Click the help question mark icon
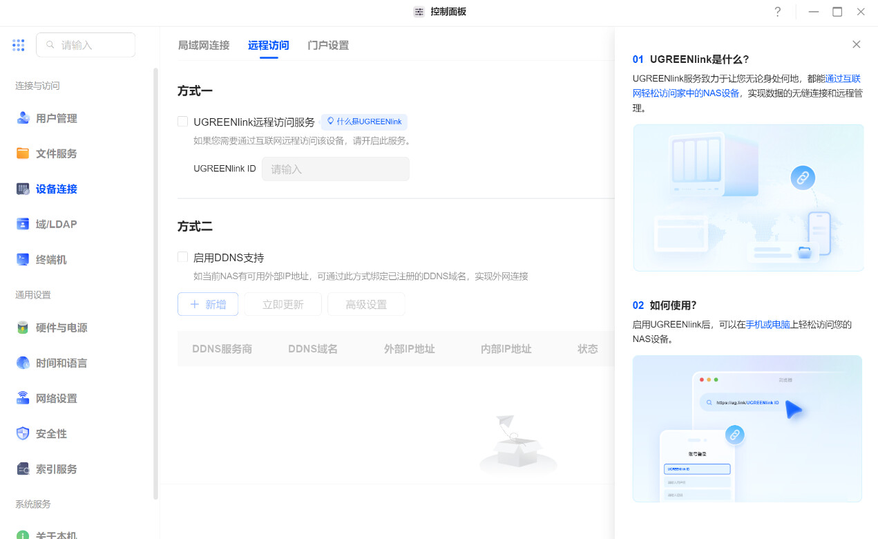The image size is (878, 539). [777, 12]
